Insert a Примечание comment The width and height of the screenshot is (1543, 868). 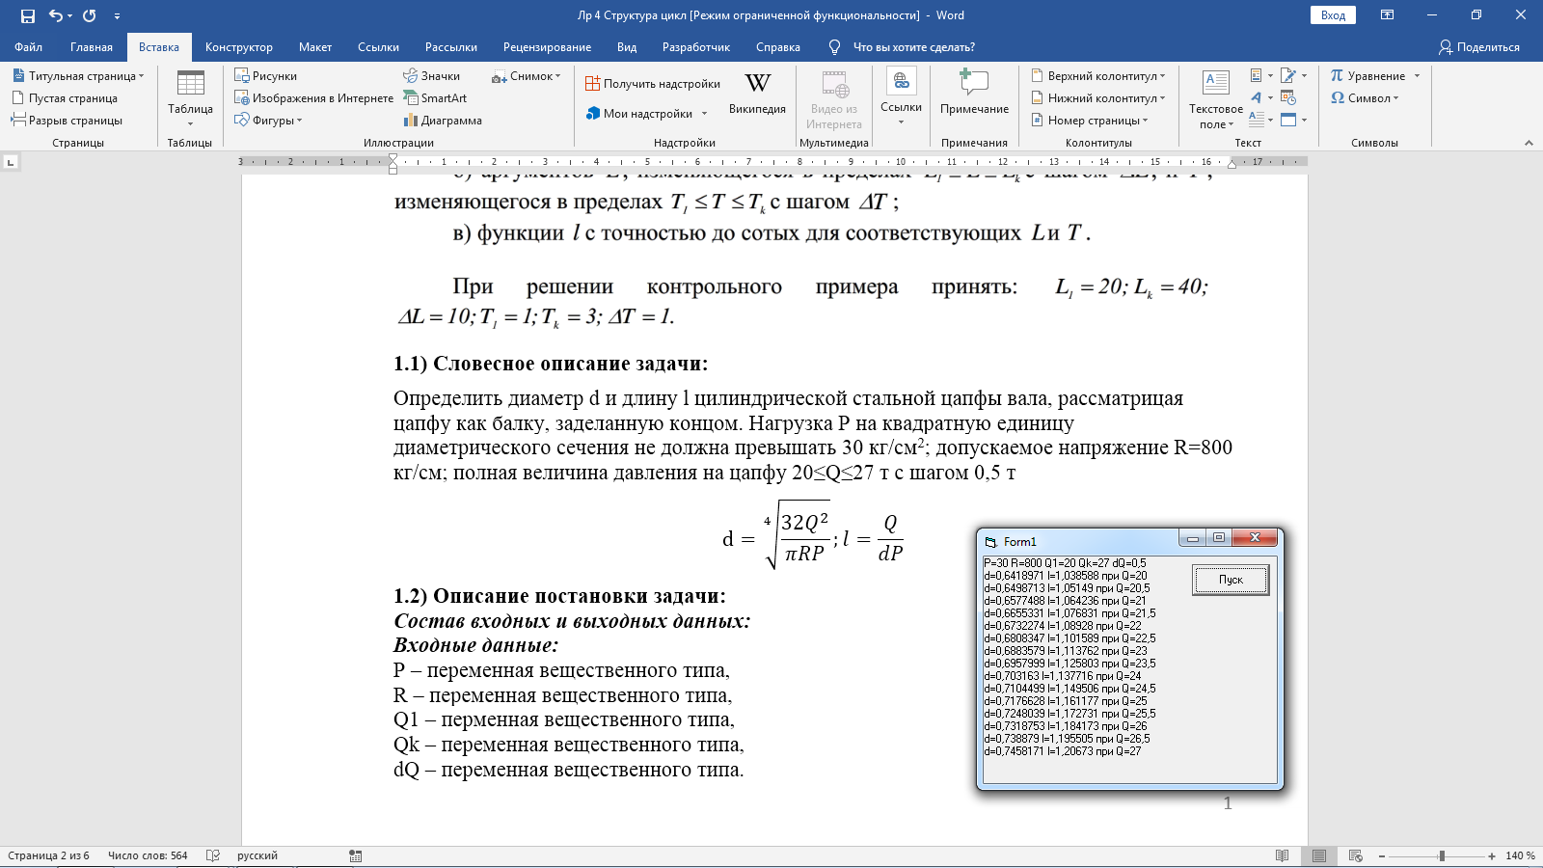pyautogui.click(x=974, y=94)
